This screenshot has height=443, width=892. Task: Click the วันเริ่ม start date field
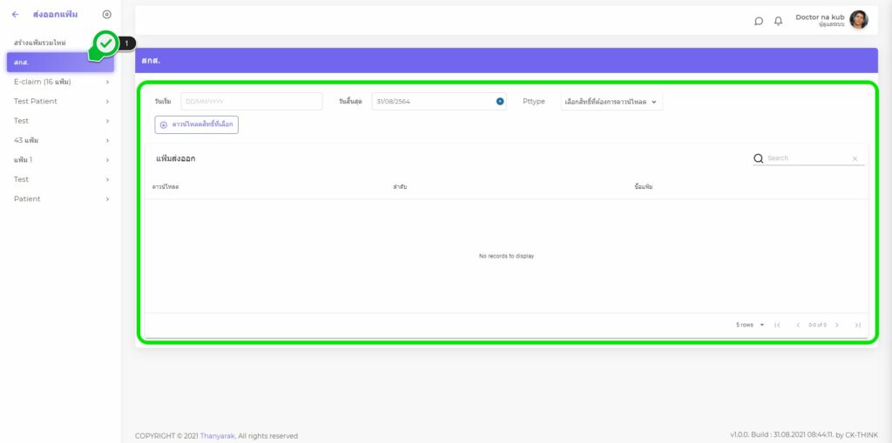[251, 102]
